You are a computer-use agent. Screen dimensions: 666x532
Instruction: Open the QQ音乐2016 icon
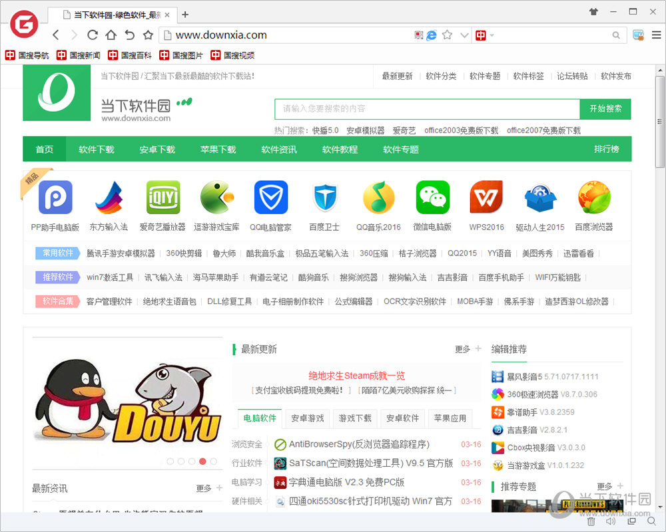coord(379,198)
